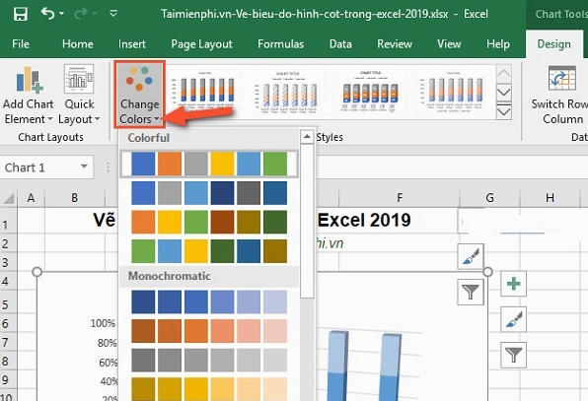Select the orange Monochromatic palette row
The width and height of the screenshot is (588, 401).
(209, 331)
